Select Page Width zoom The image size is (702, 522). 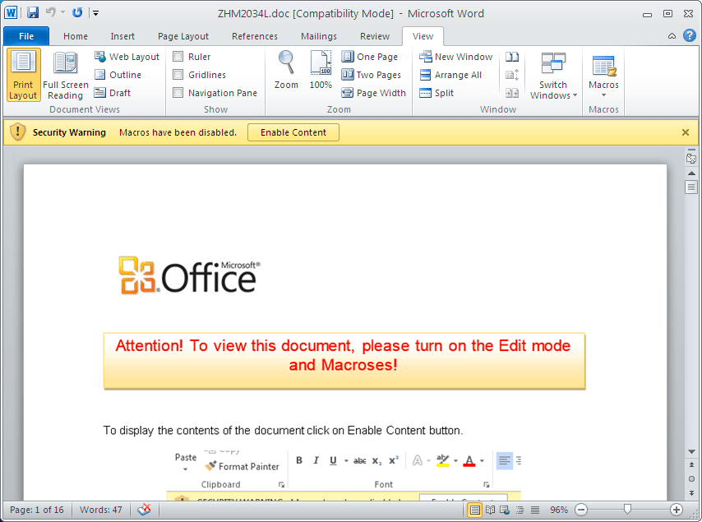coord(373,93)
